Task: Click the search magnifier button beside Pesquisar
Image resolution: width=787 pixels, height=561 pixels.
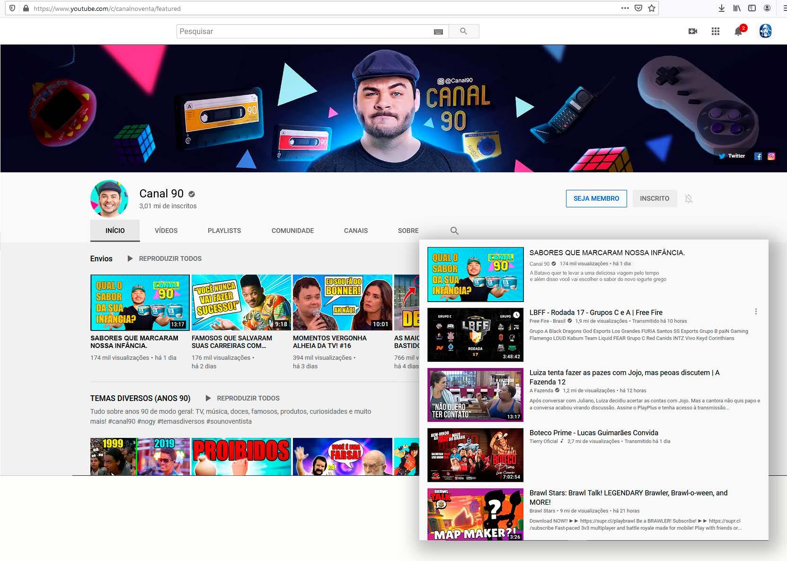Action: pos(464,31)
